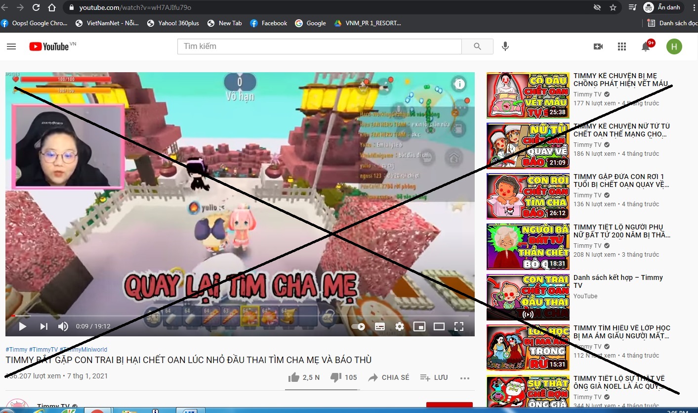Open notifications bell with 9+ badge

coord(646,46)
